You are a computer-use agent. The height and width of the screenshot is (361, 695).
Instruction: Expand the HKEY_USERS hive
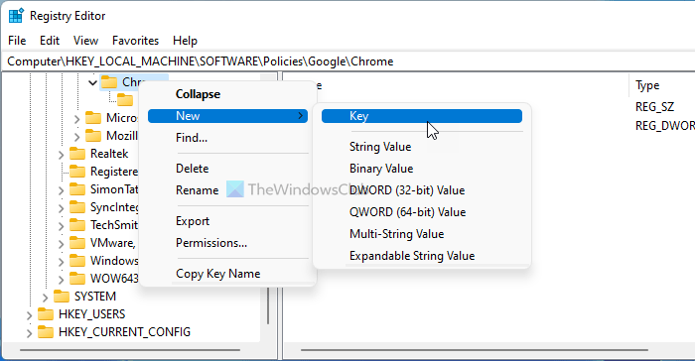point(29,315)
